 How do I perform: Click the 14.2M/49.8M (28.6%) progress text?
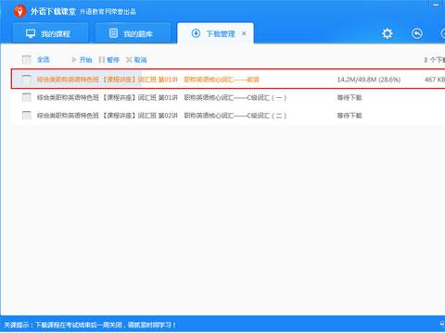(x=369, y=80)
